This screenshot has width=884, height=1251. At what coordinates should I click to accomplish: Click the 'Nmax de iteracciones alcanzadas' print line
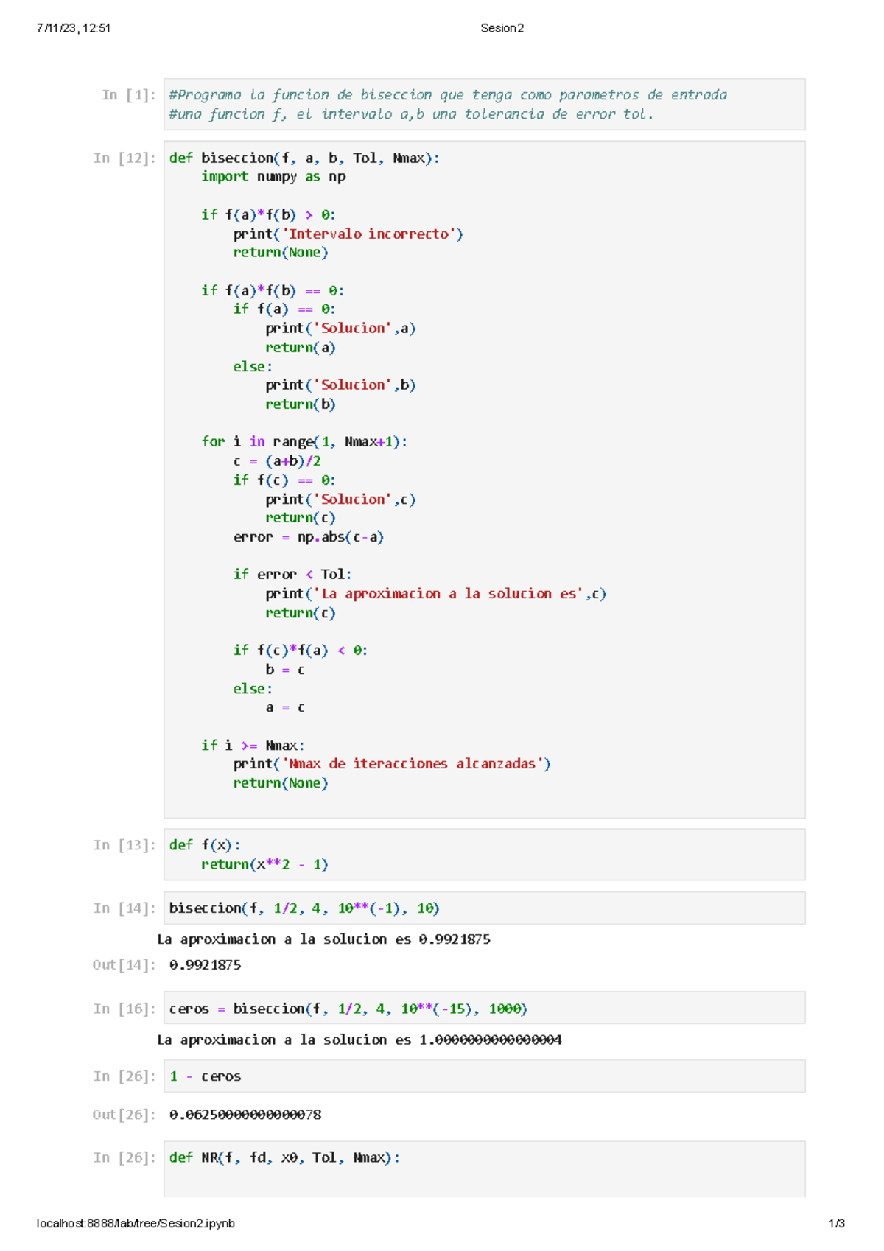(x=392, y=763)
